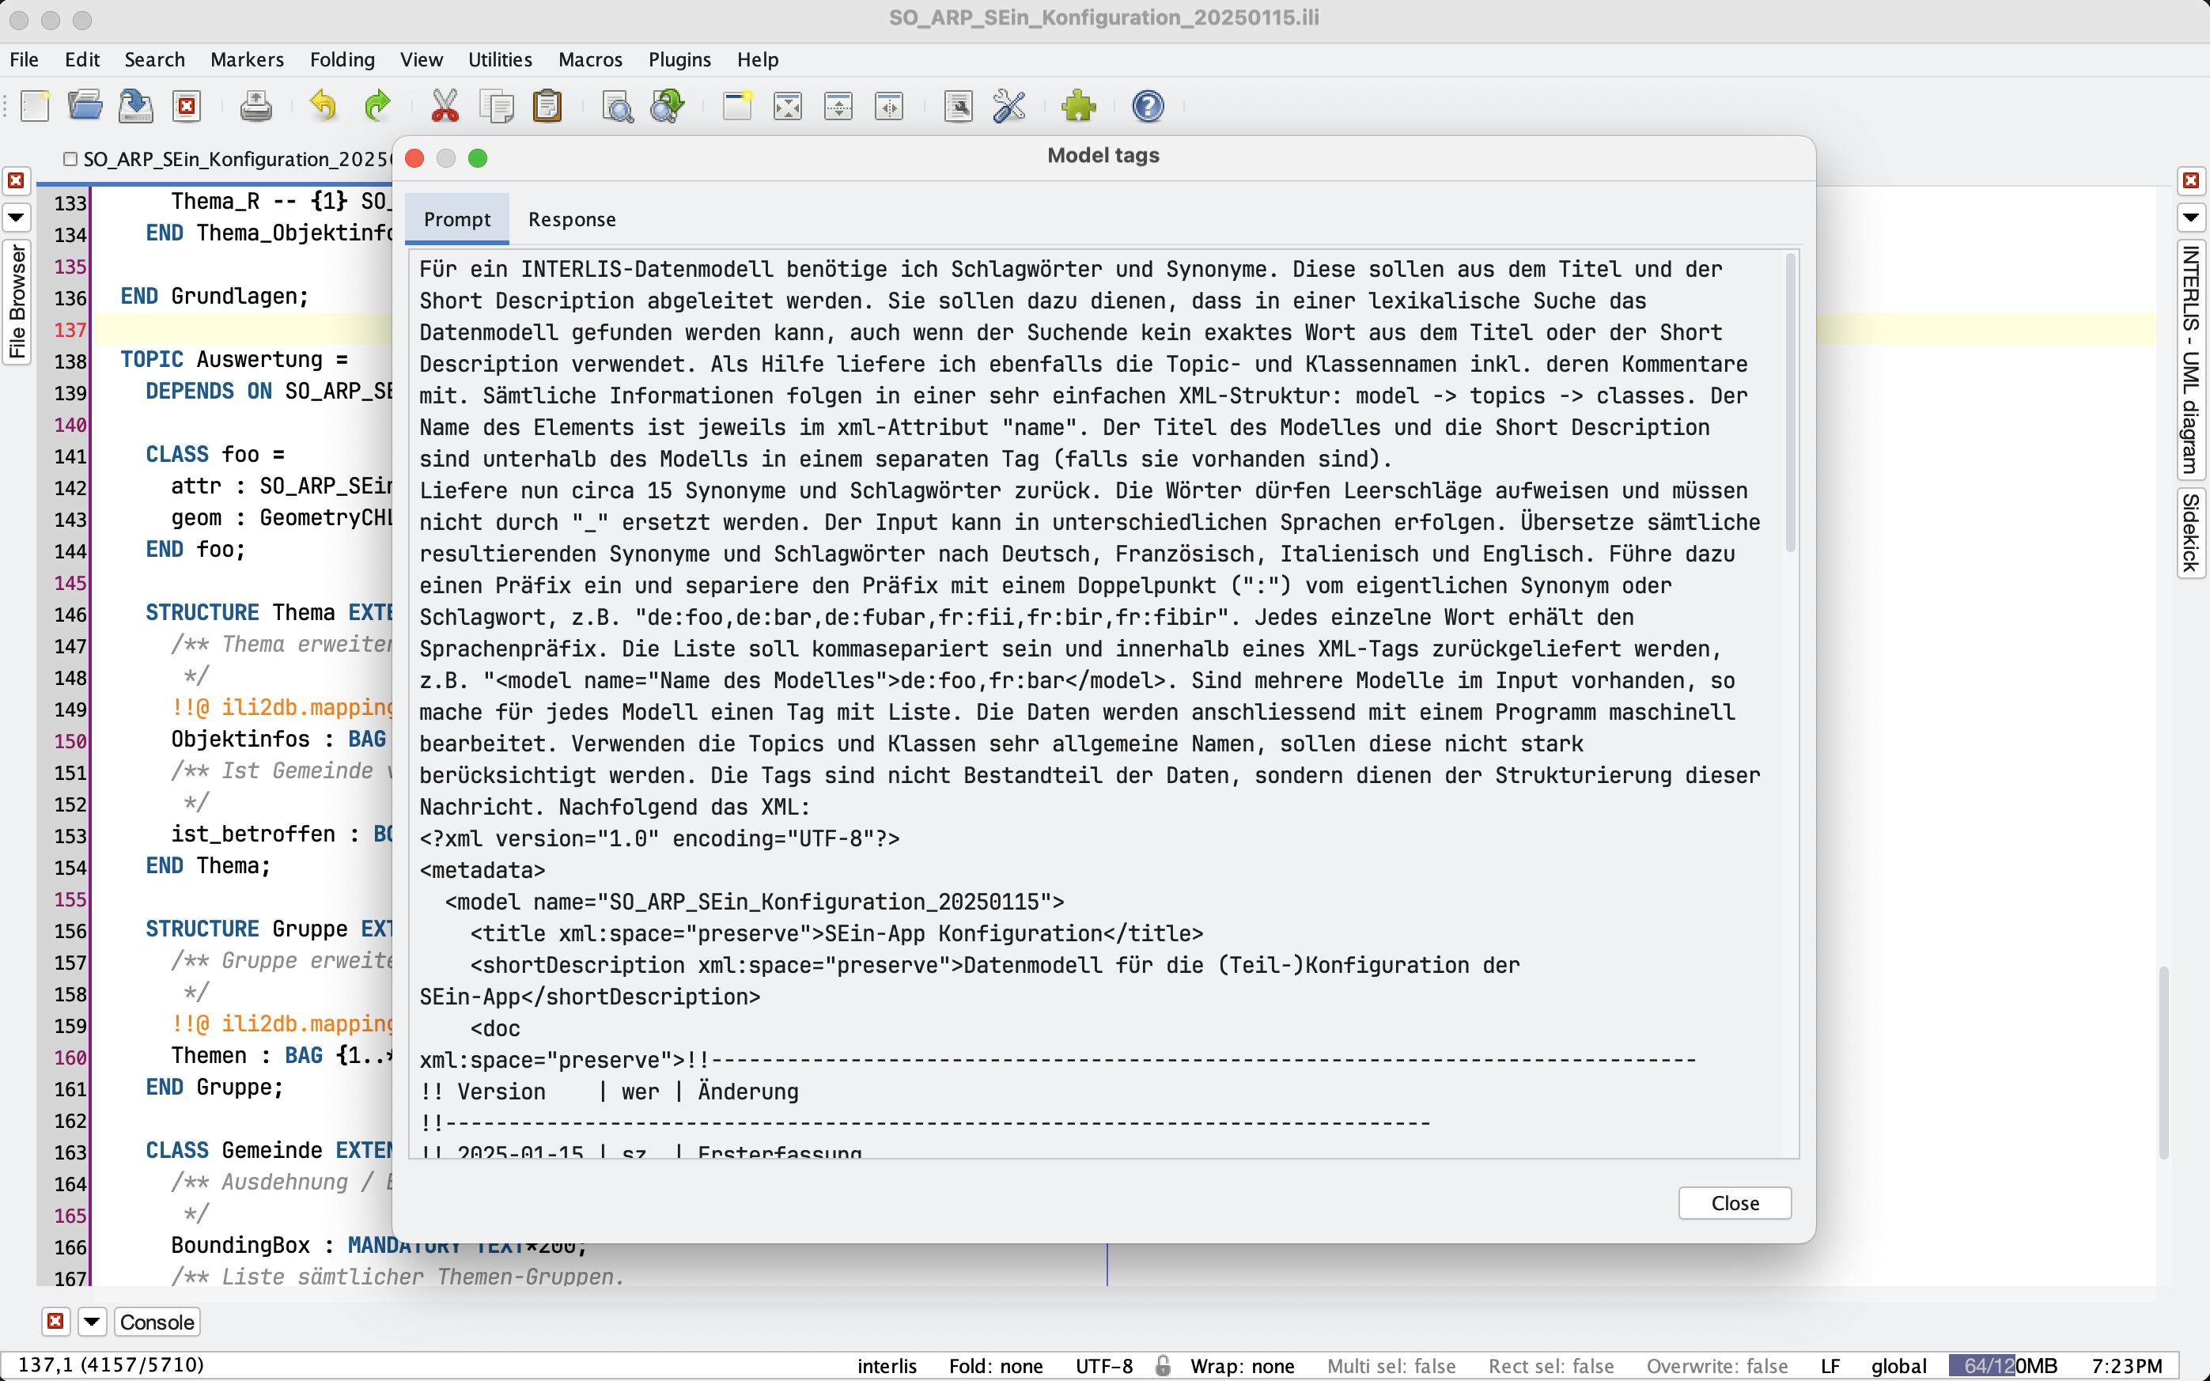Click buffer status box beside file name
This screenshot has width=2210, height=1381.
tap(70, 159)
